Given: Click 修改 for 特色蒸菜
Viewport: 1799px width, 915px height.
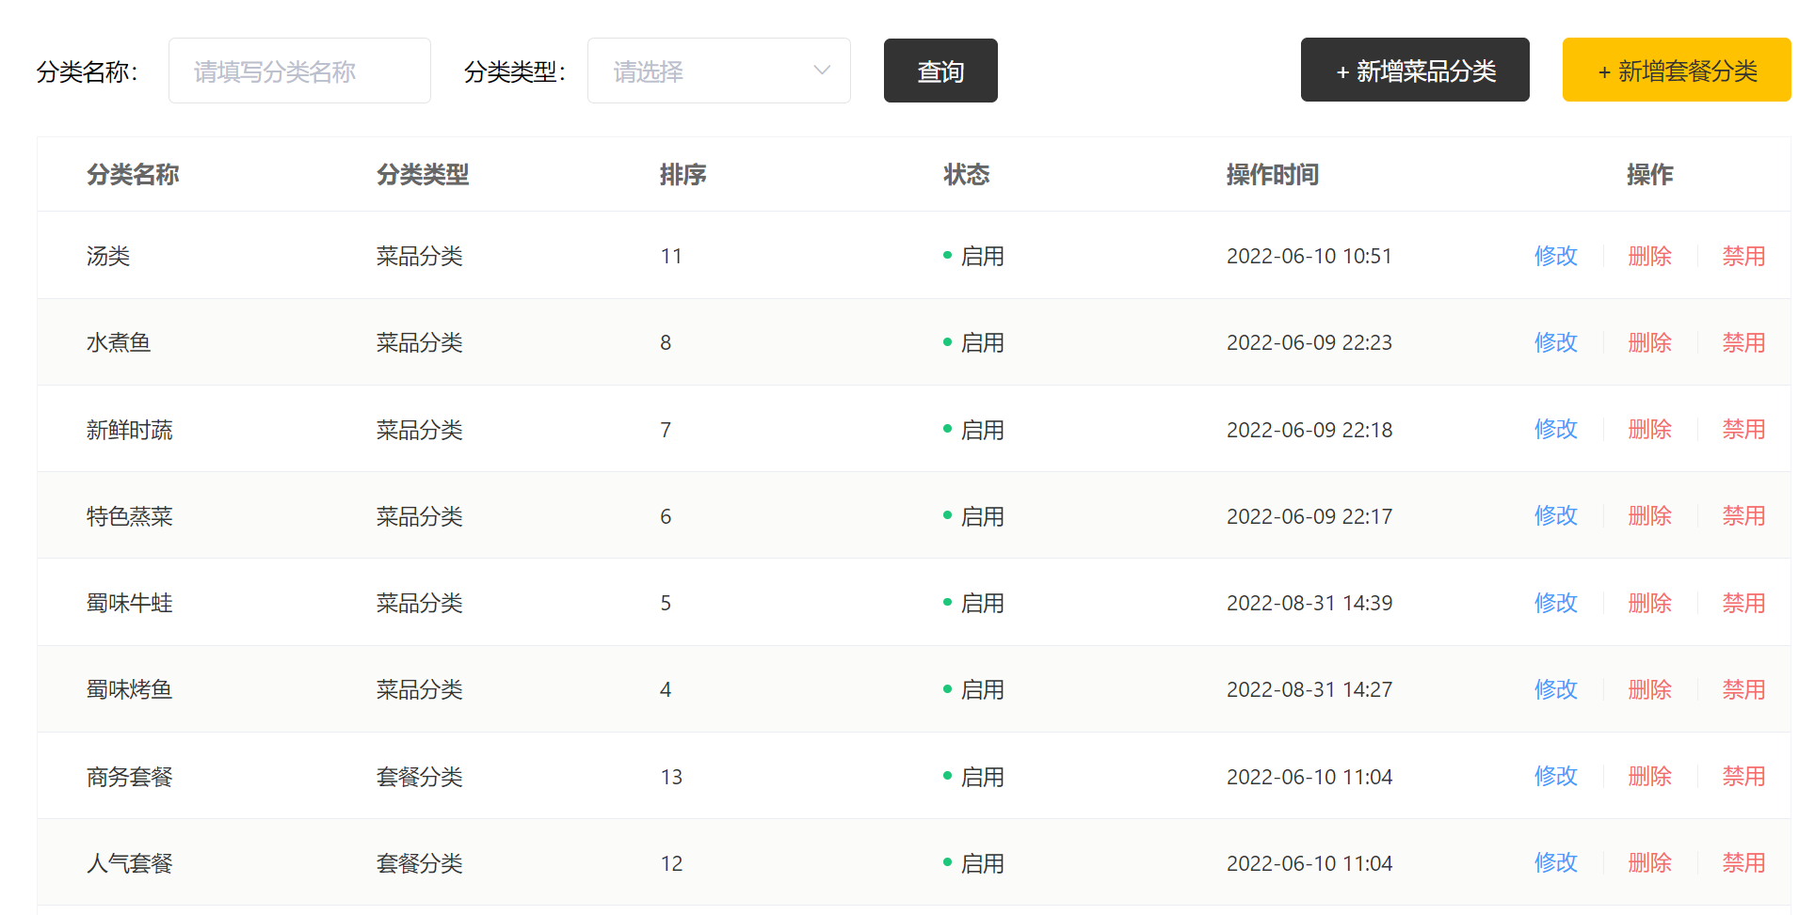Looking at the screenshot, I should point(1555,516).
